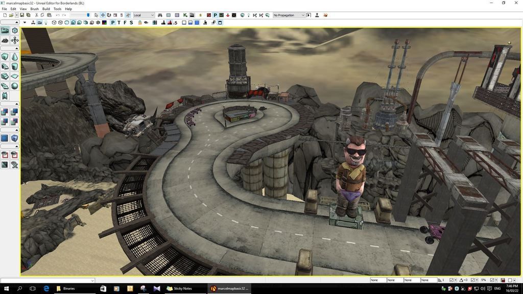
Task: Open the Build menu
Action: click(x=46, y=9)
